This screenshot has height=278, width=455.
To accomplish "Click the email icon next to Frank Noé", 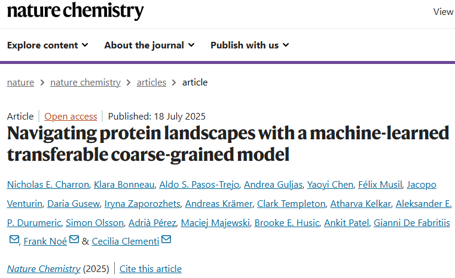I will click(x=74, y=239).
